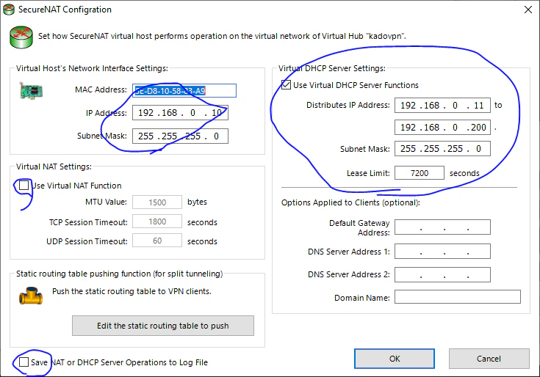Click the 'Static routing table pushing function' label

point(120,274)
